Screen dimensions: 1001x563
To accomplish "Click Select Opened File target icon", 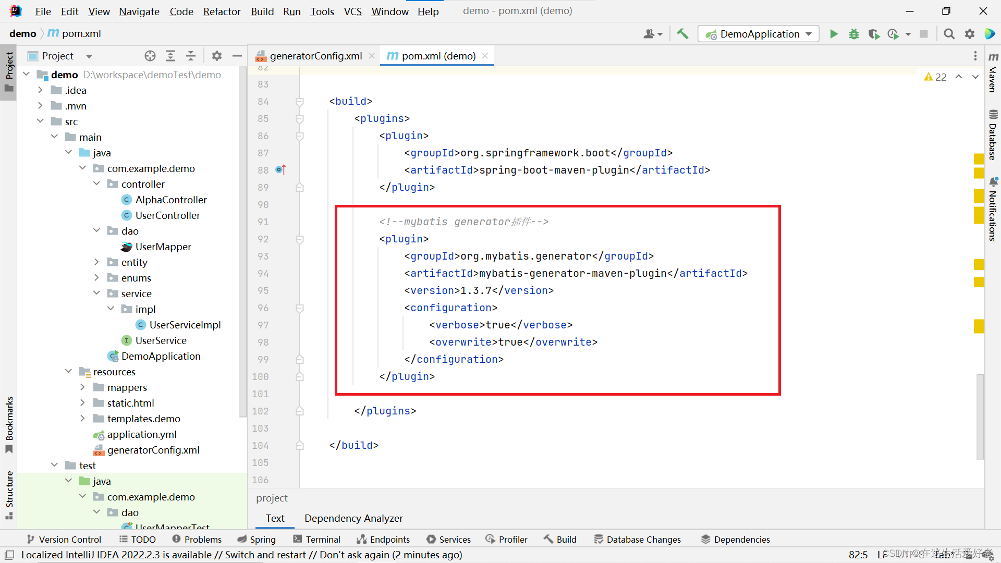I will pyautogui.click(x=150, y=56).
